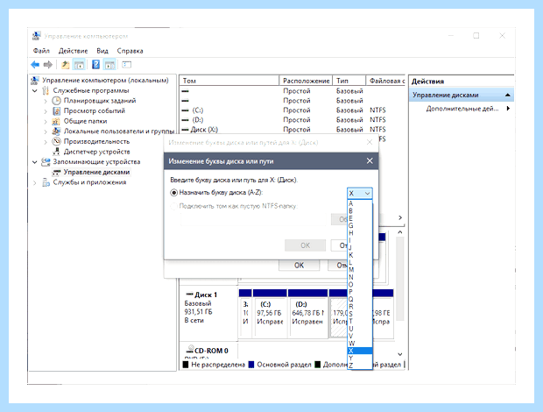Viewport: 543px width, 412px height.
Task: Select the Диск (X:) volume row
Action: coord(292,130)
